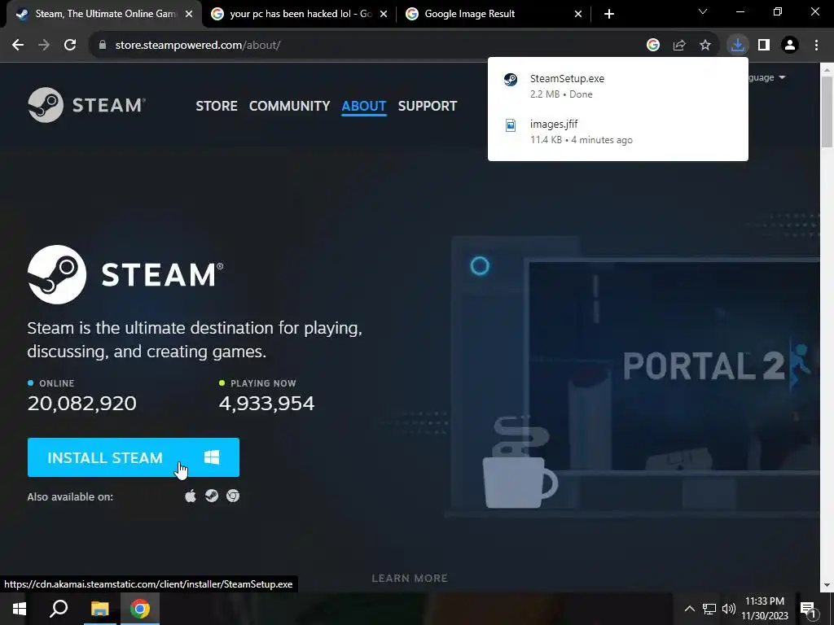Select the Apple macOS availability icon
This screenshot has height=625, width=834.
191,496
